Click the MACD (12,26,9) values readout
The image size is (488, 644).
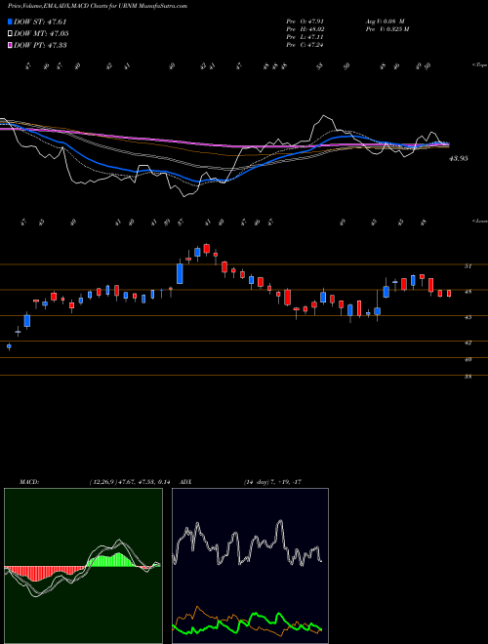130,482
